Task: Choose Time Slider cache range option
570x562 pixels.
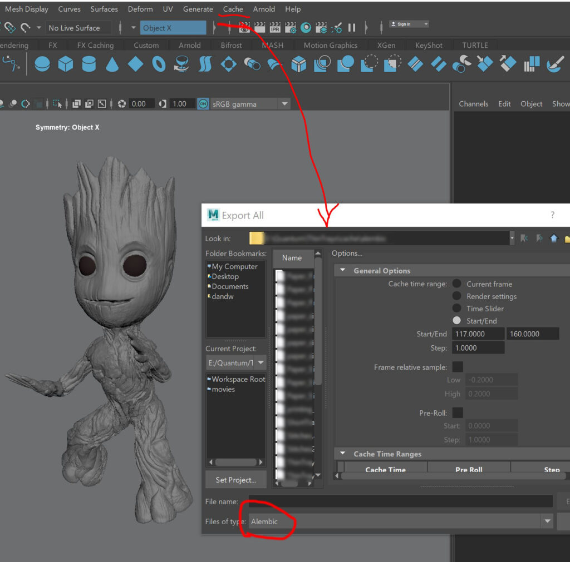Action: (x=456, y=309)
